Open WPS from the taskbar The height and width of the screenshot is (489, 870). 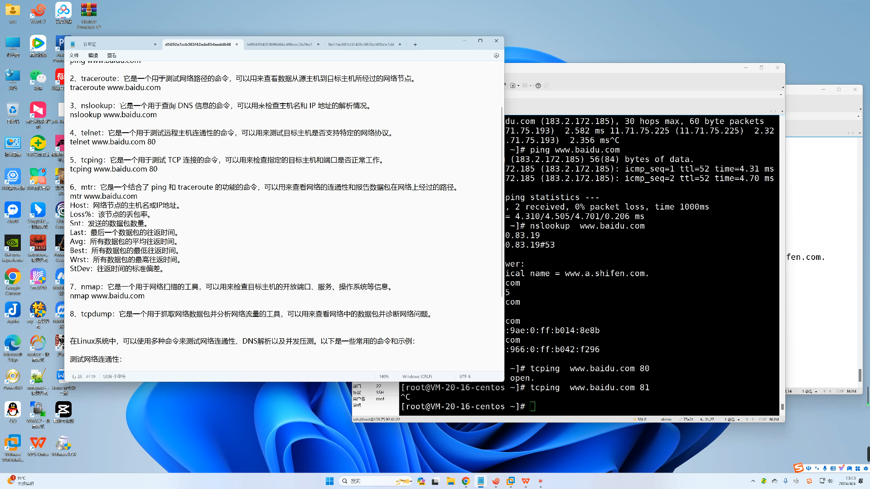tap(526, 481)
